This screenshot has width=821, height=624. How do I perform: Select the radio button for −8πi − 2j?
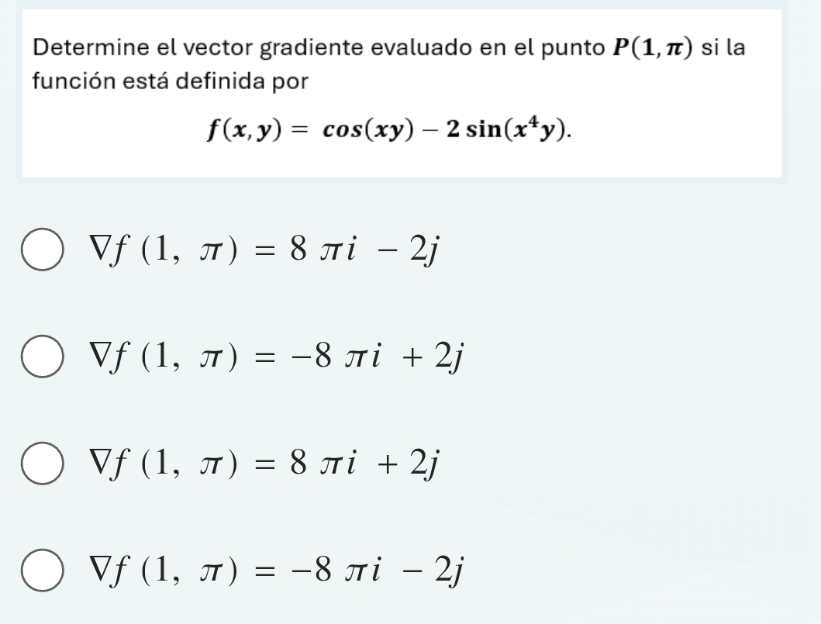[x=43, y=570]
